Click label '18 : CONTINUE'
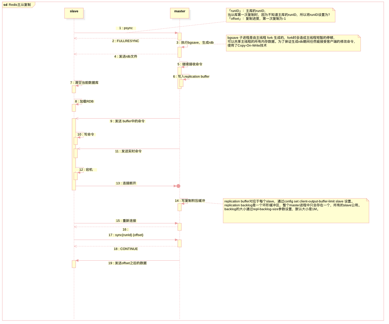 tap(126, 249)
